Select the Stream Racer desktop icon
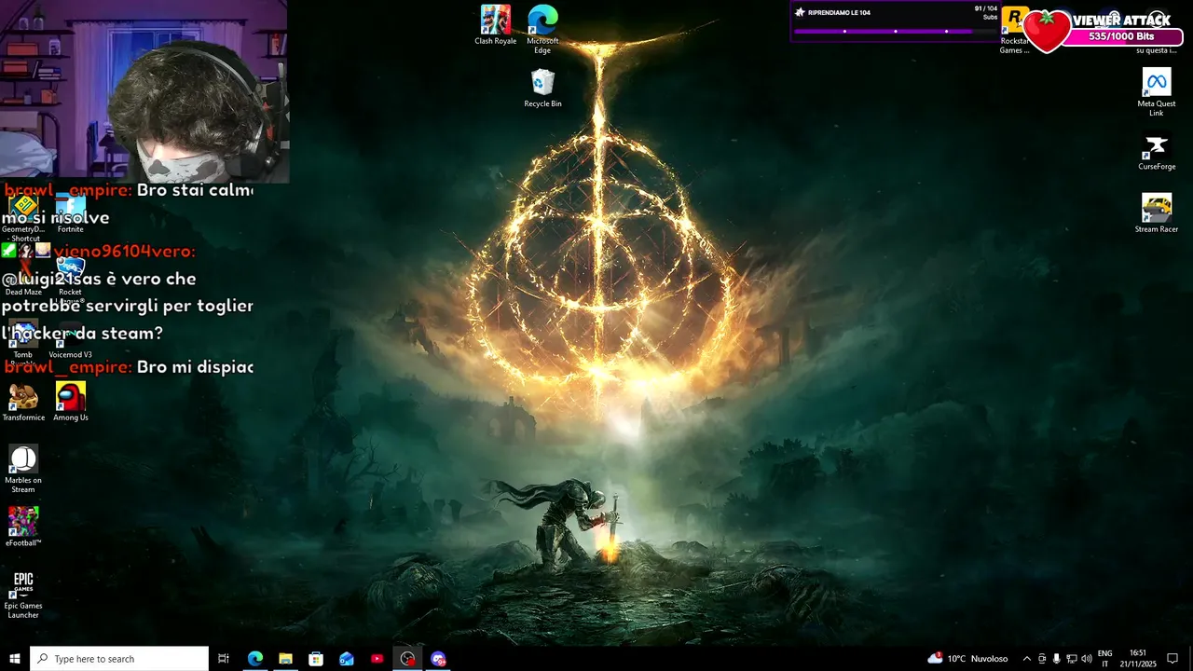 click(x=1157, y=213)
